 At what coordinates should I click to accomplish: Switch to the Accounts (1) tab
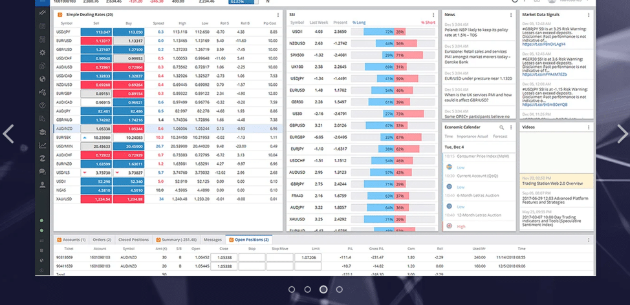(72, 240)
